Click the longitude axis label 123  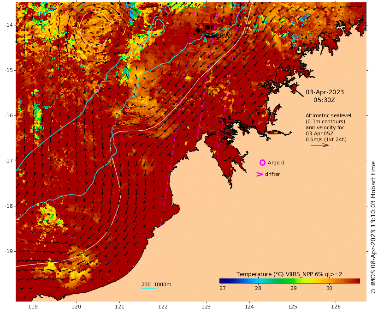206,307
